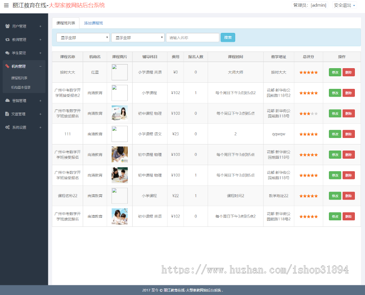Open the three-star course's thumbnail image
This screenshot has width=365, height=295.
(x=120, y=113)
